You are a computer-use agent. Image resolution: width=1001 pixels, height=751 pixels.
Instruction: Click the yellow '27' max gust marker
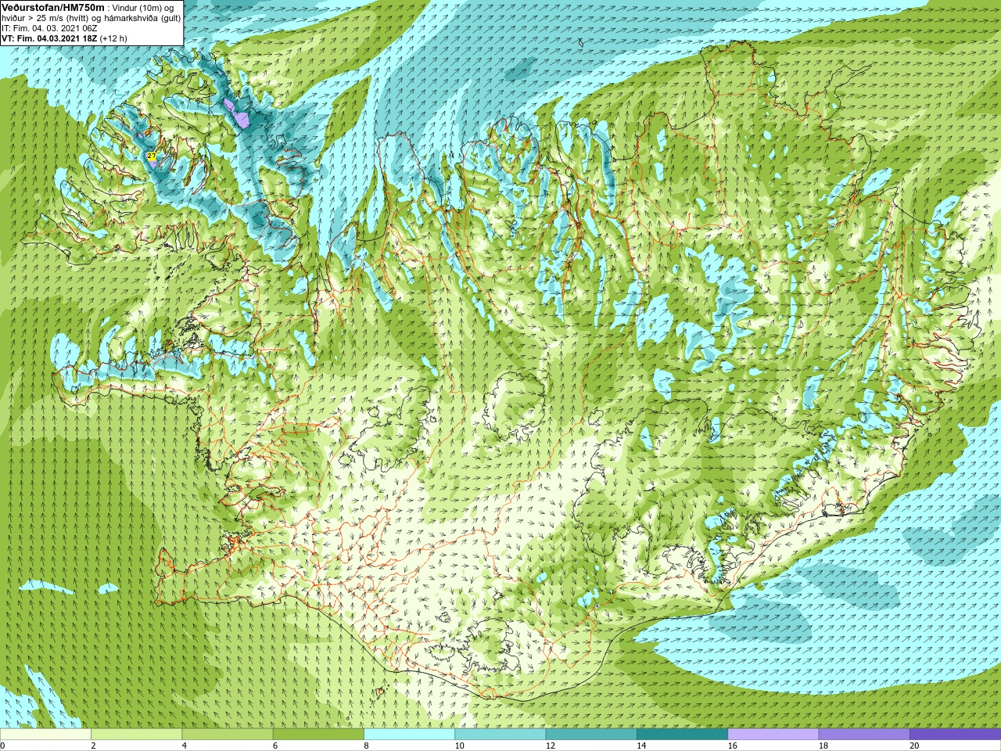[x=151, y=156]
